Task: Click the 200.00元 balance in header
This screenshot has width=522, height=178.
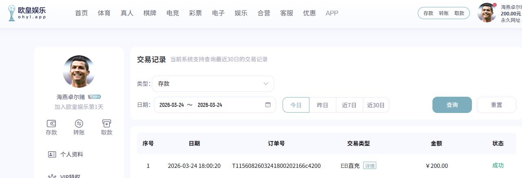Action: click(511, 13)
